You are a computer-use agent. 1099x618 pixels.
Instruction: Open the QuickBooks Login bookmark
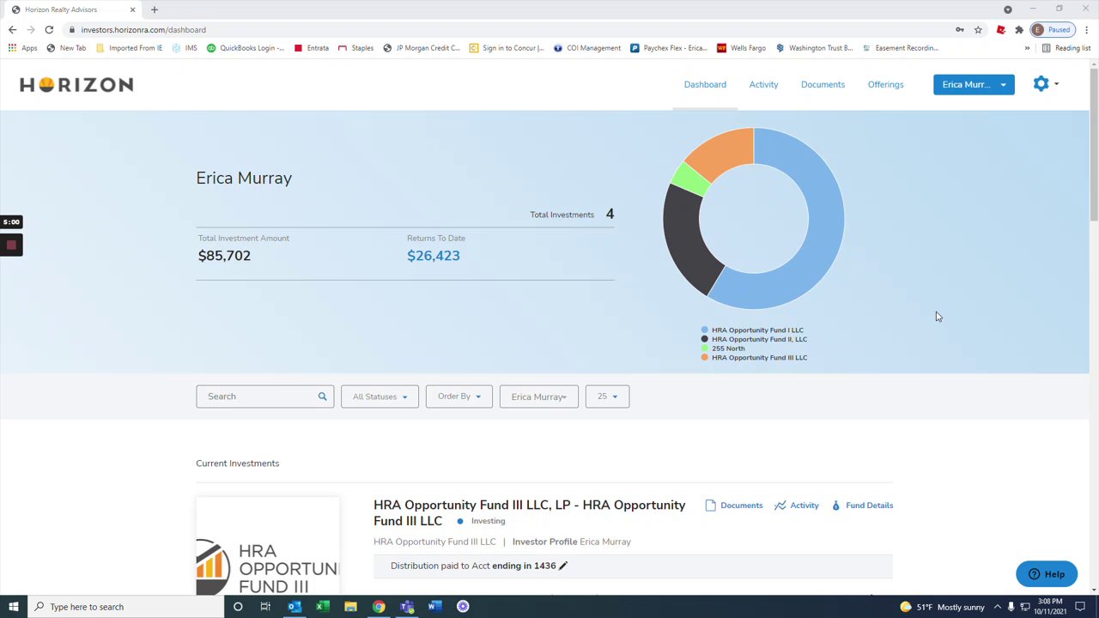tap(246, 48)
